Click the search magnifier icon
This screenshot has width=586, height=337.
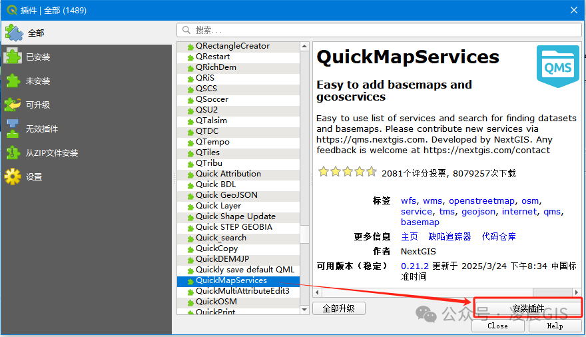point(186,30)
